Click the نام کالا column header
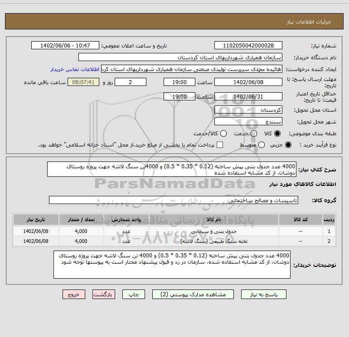349x337 pixels. point(213,219)
